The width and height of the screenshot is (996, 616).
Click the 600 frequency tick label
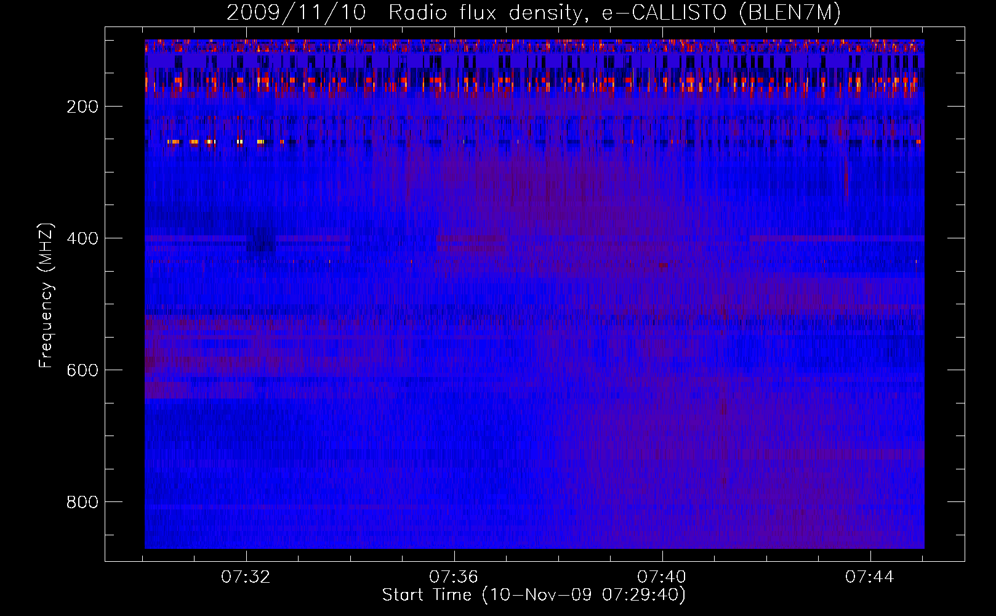[x=82, y=371]
